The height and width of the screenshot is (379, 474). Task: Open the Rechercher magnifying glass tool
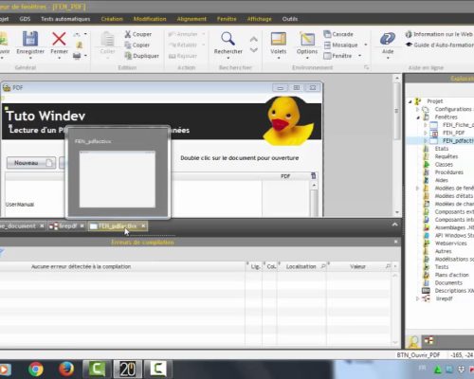pos(228,39)
